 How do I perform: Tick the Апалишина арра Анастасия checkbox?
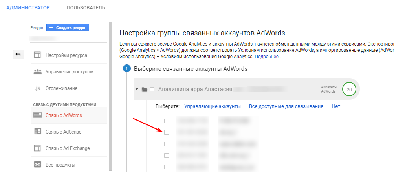pos(152,90)
